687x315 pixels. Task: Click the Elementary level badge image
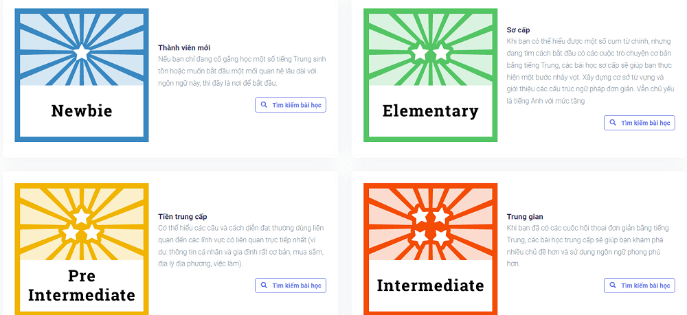tap(430, 75)
